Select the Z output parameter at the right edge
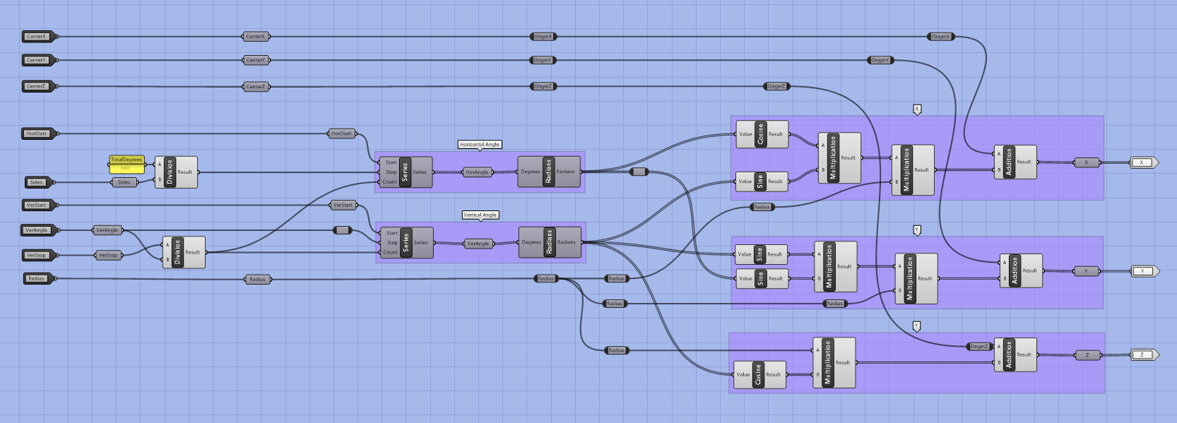 [x=1145, y=355]
